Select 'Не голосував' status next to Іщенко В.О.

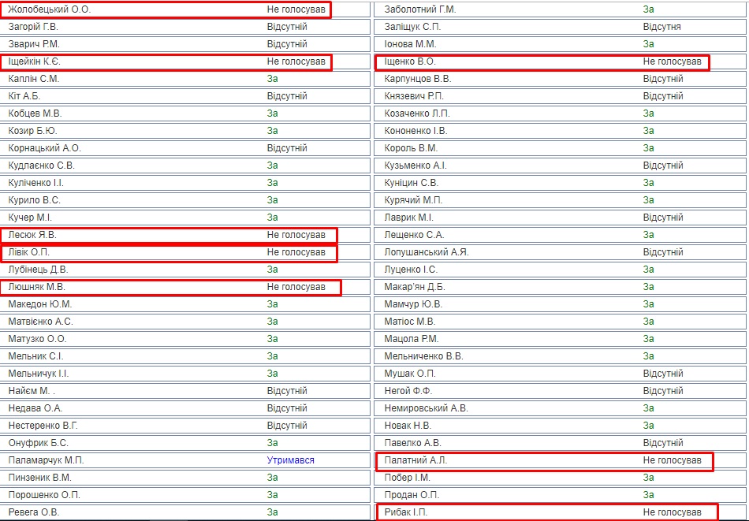(x=672, y=61)
